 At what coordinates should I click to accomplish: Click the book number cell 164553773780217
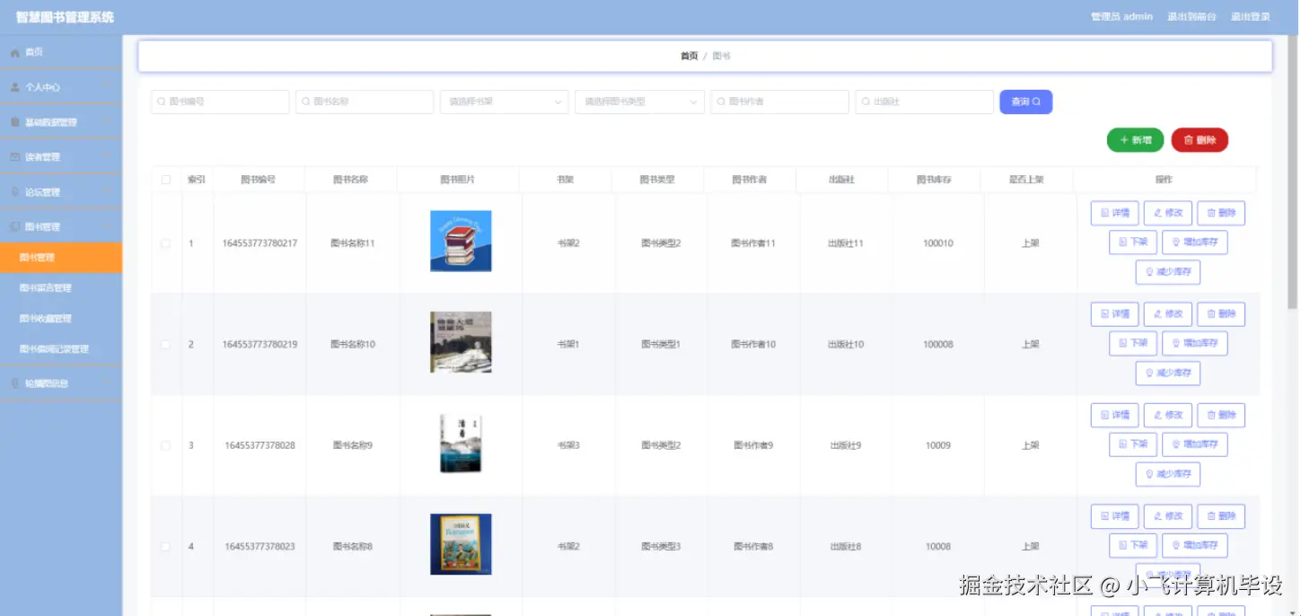click(259, 243)
